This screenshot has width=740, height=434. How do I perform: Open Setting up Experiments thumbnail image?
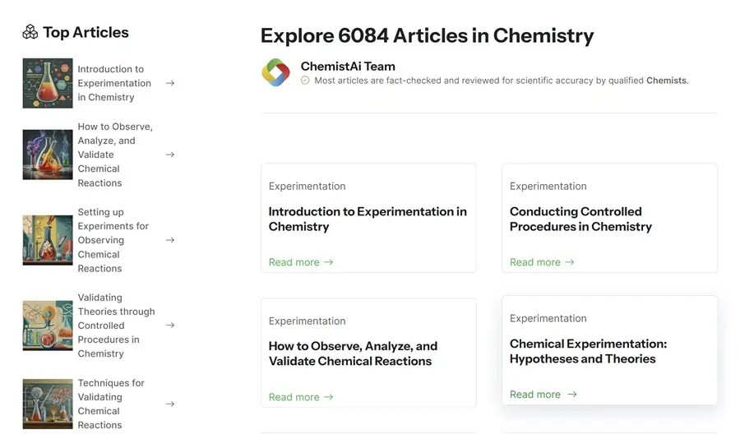click(x=48, y=240)
